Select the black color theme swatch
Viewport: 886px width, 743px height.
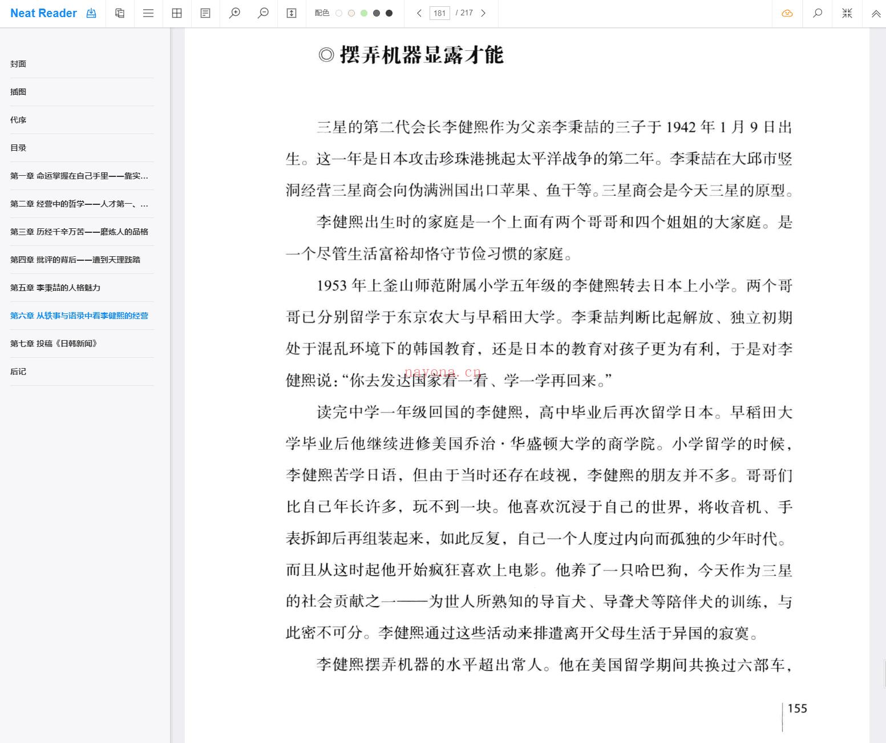(389, 13)
